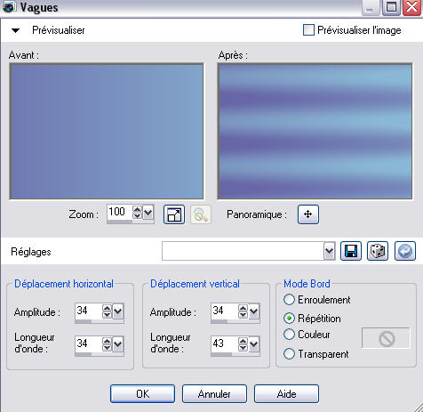423x412 pixels.
Task: Select the Enroulement edge mode
Action: pos(289,300)
